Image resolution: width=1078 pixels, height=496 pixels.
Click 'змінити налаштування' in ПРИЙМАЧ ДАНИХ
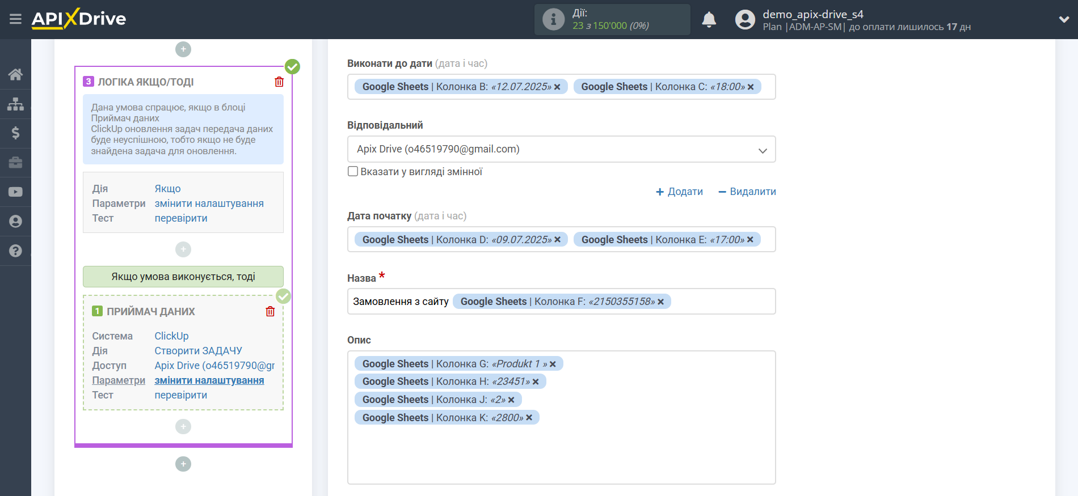coord(209,380)
